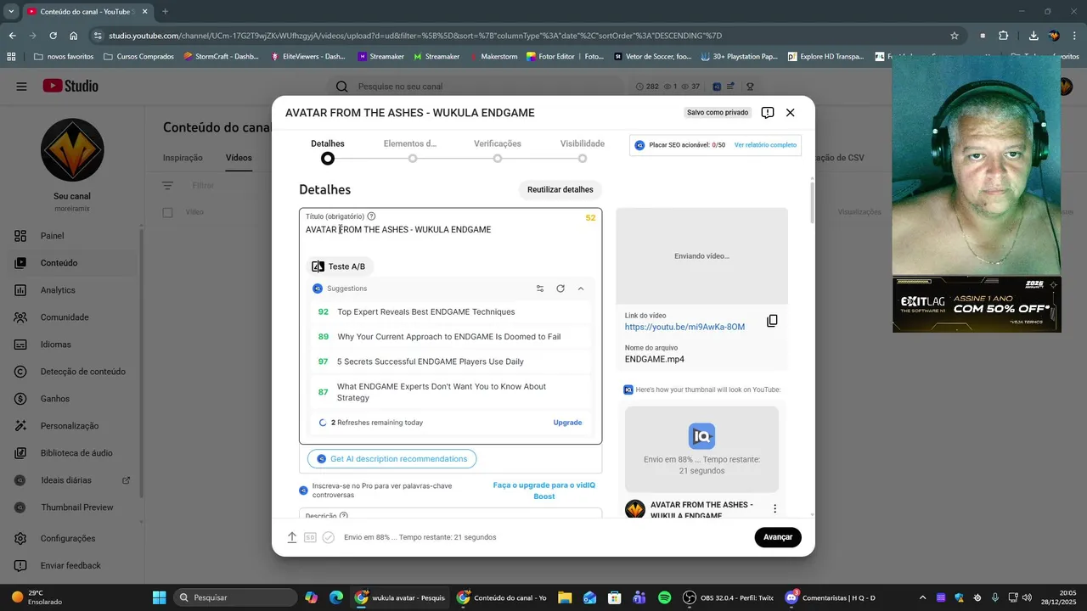Bookmark this page with the star icon
Image resolution: width=1087 pixels, height=611 pixels.
click(x=955, y=36)
